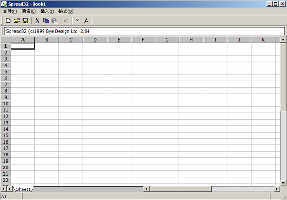This screenshot has height=200, width=287.
Task: Click the horizontal scrollbar right arrow
Action: (277, 189)
